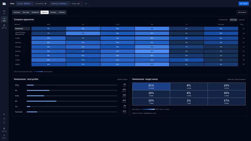This screenshot has height=141, width=251.
Task: Click the Wing column header
Action: tap(49, 24)
